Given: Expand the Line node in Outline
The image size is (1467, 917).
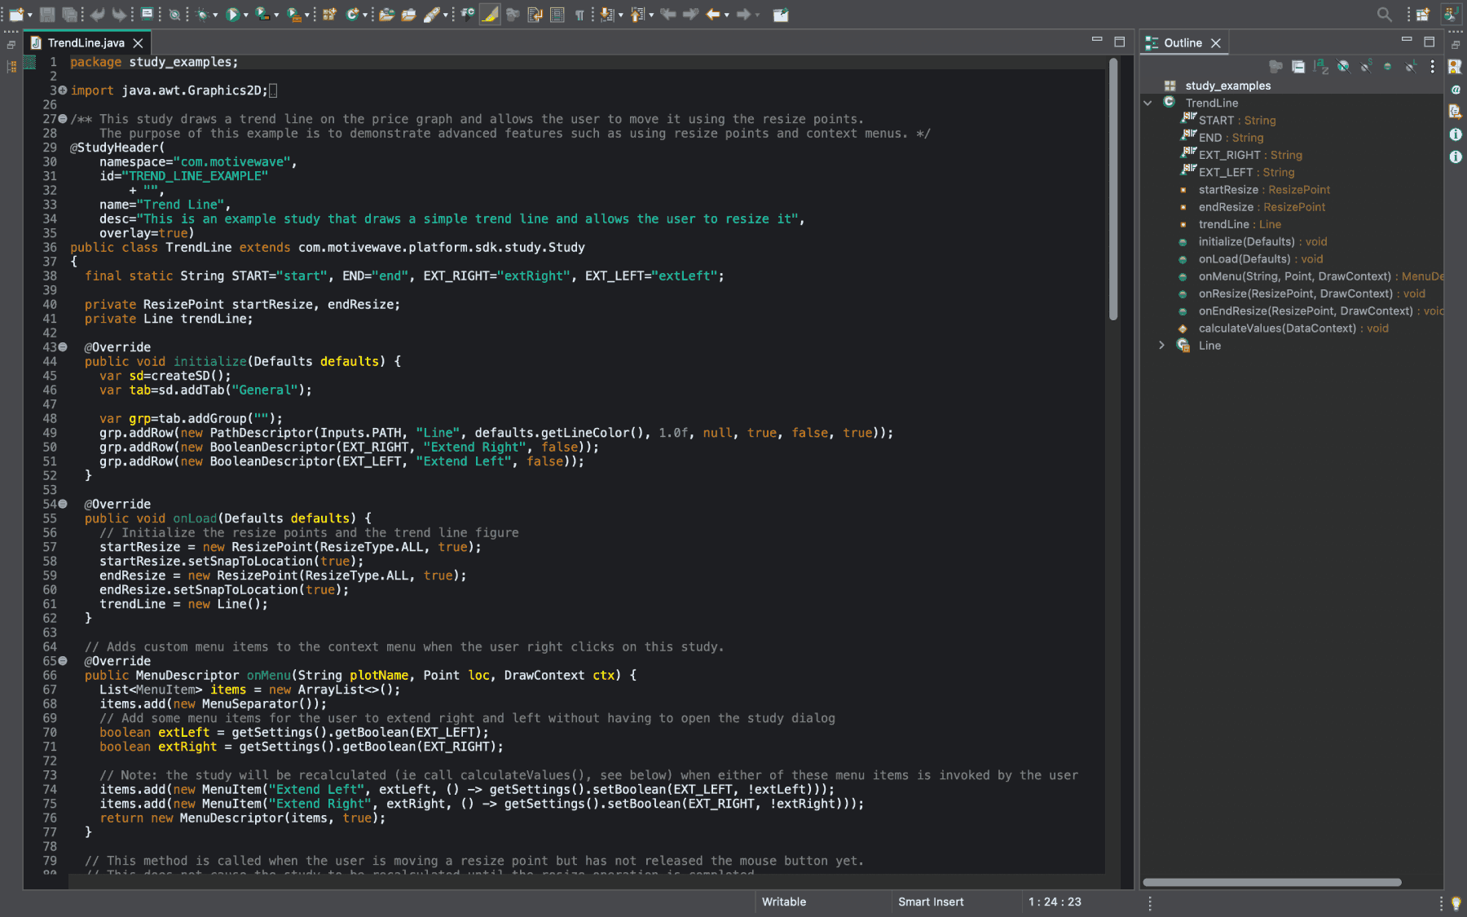Looking at the screenshot, I should tap(1161, 346).
